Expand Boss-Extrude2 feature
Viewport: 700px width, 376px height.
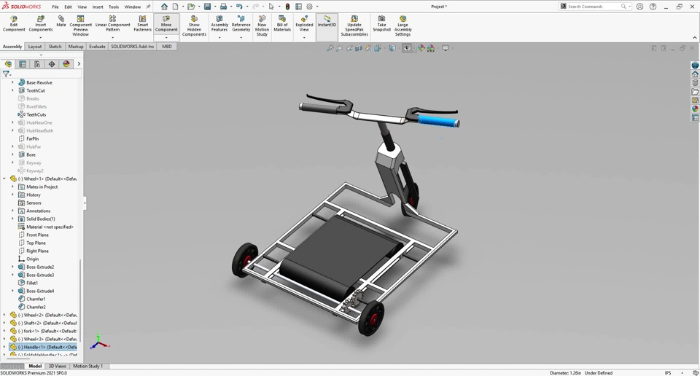tap(12, 267)
